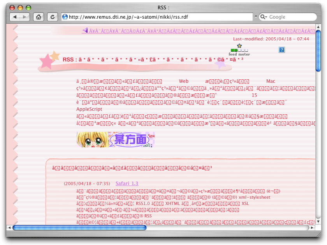The width and height of the screenshot is (327, 245).
Task: Click the word "Mac" in the description
Action: pyautogui.click(x=271, y=81)
